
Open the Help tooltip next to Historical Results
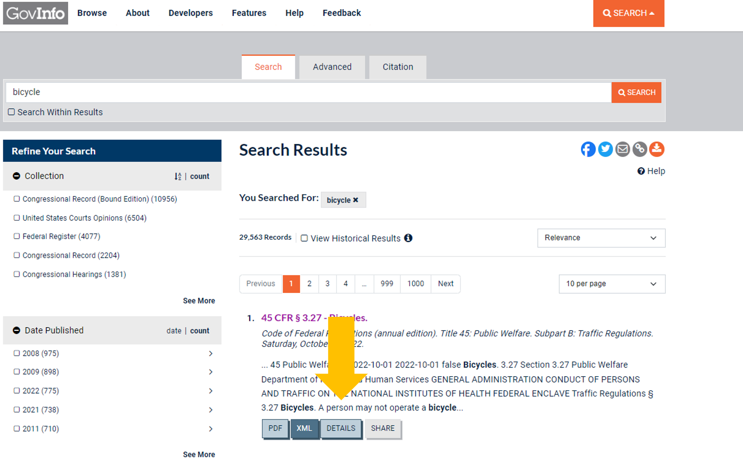coord(409,238)
